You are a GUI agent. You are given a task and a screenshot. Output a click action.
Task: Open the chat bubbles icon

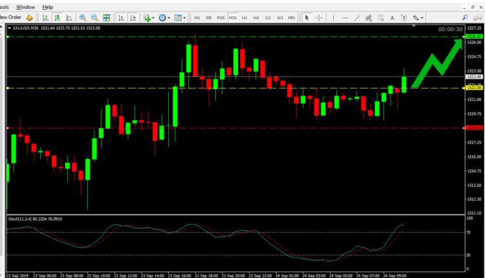478,17
